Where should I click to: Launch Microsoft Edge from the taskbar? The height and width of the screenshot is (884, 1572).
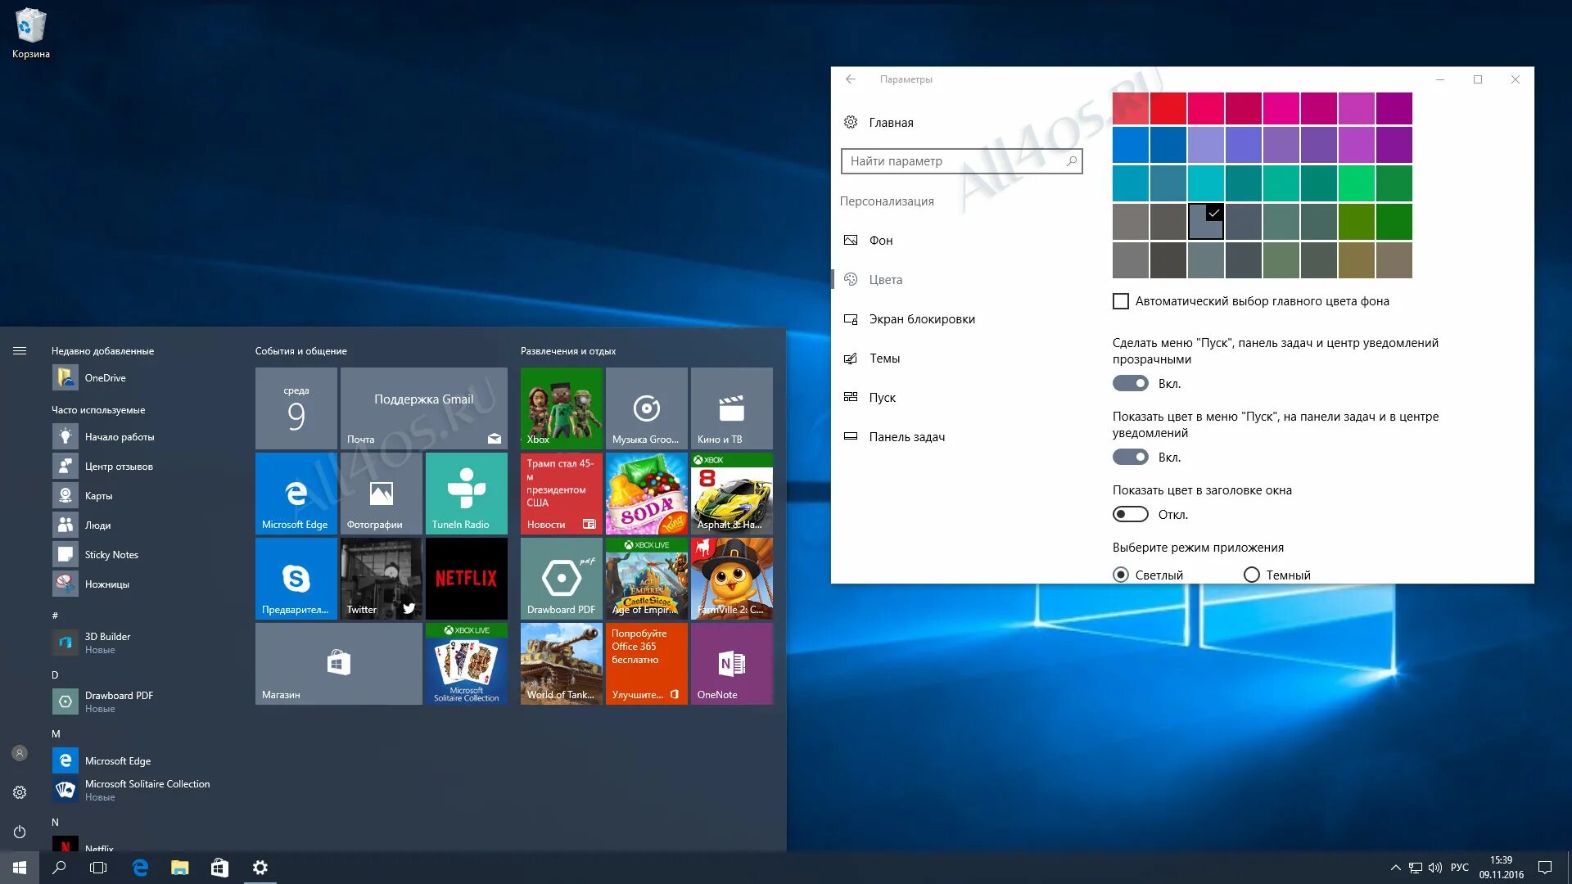tap(139, 867)
